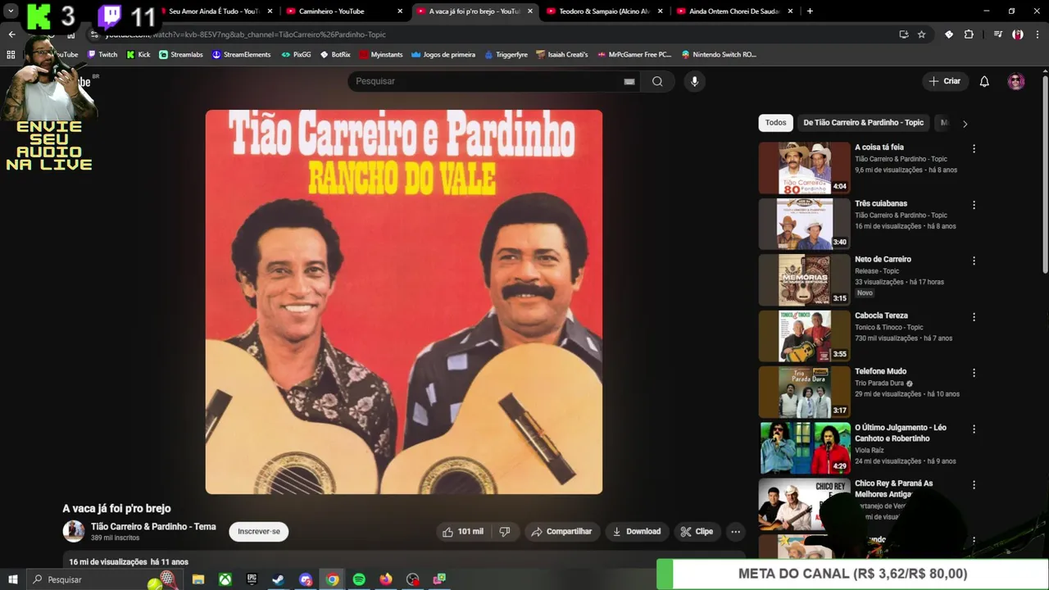Viewport: 1049px width, 590px height.
Task: Show more filter chips with the right arrow
Action: click(x=965, y=124)
